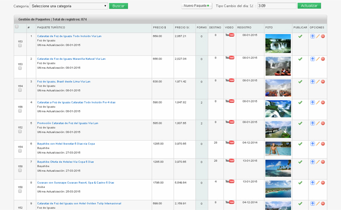The height and width of the screenshot is (210, 341).
Task: Click the pencil edit icon for Foz de Iguazu Maravilla Natural
Action: tap(317, 58)
